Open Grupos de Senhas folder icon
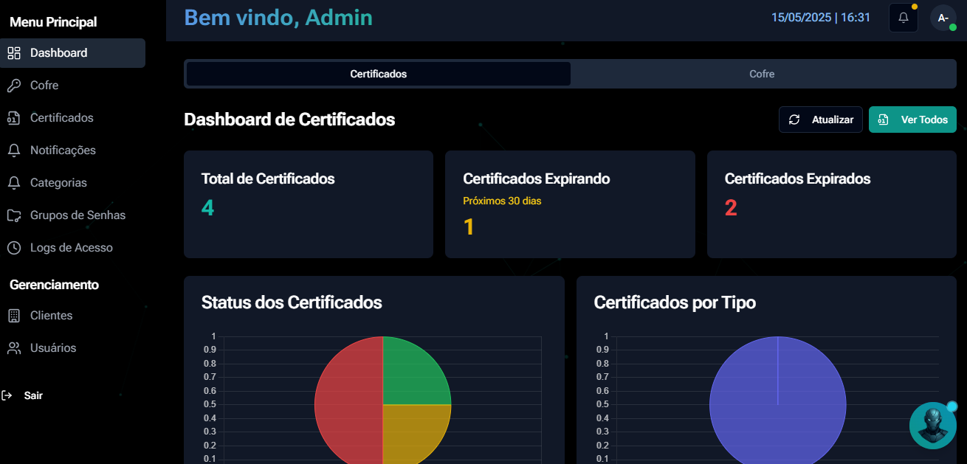This screenshot has height=464, width=967. pyautogui.click(x=13, y=215)
